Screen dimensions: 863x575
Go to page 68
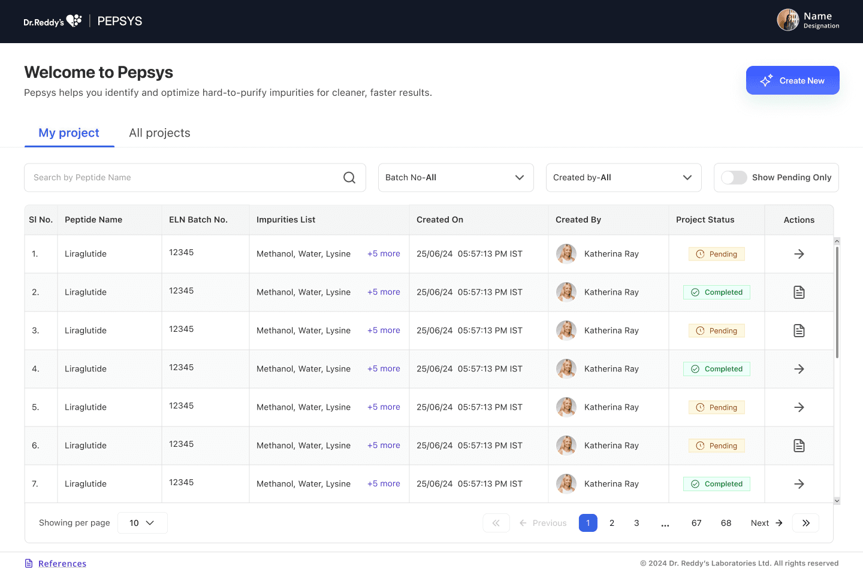[726, 523]
